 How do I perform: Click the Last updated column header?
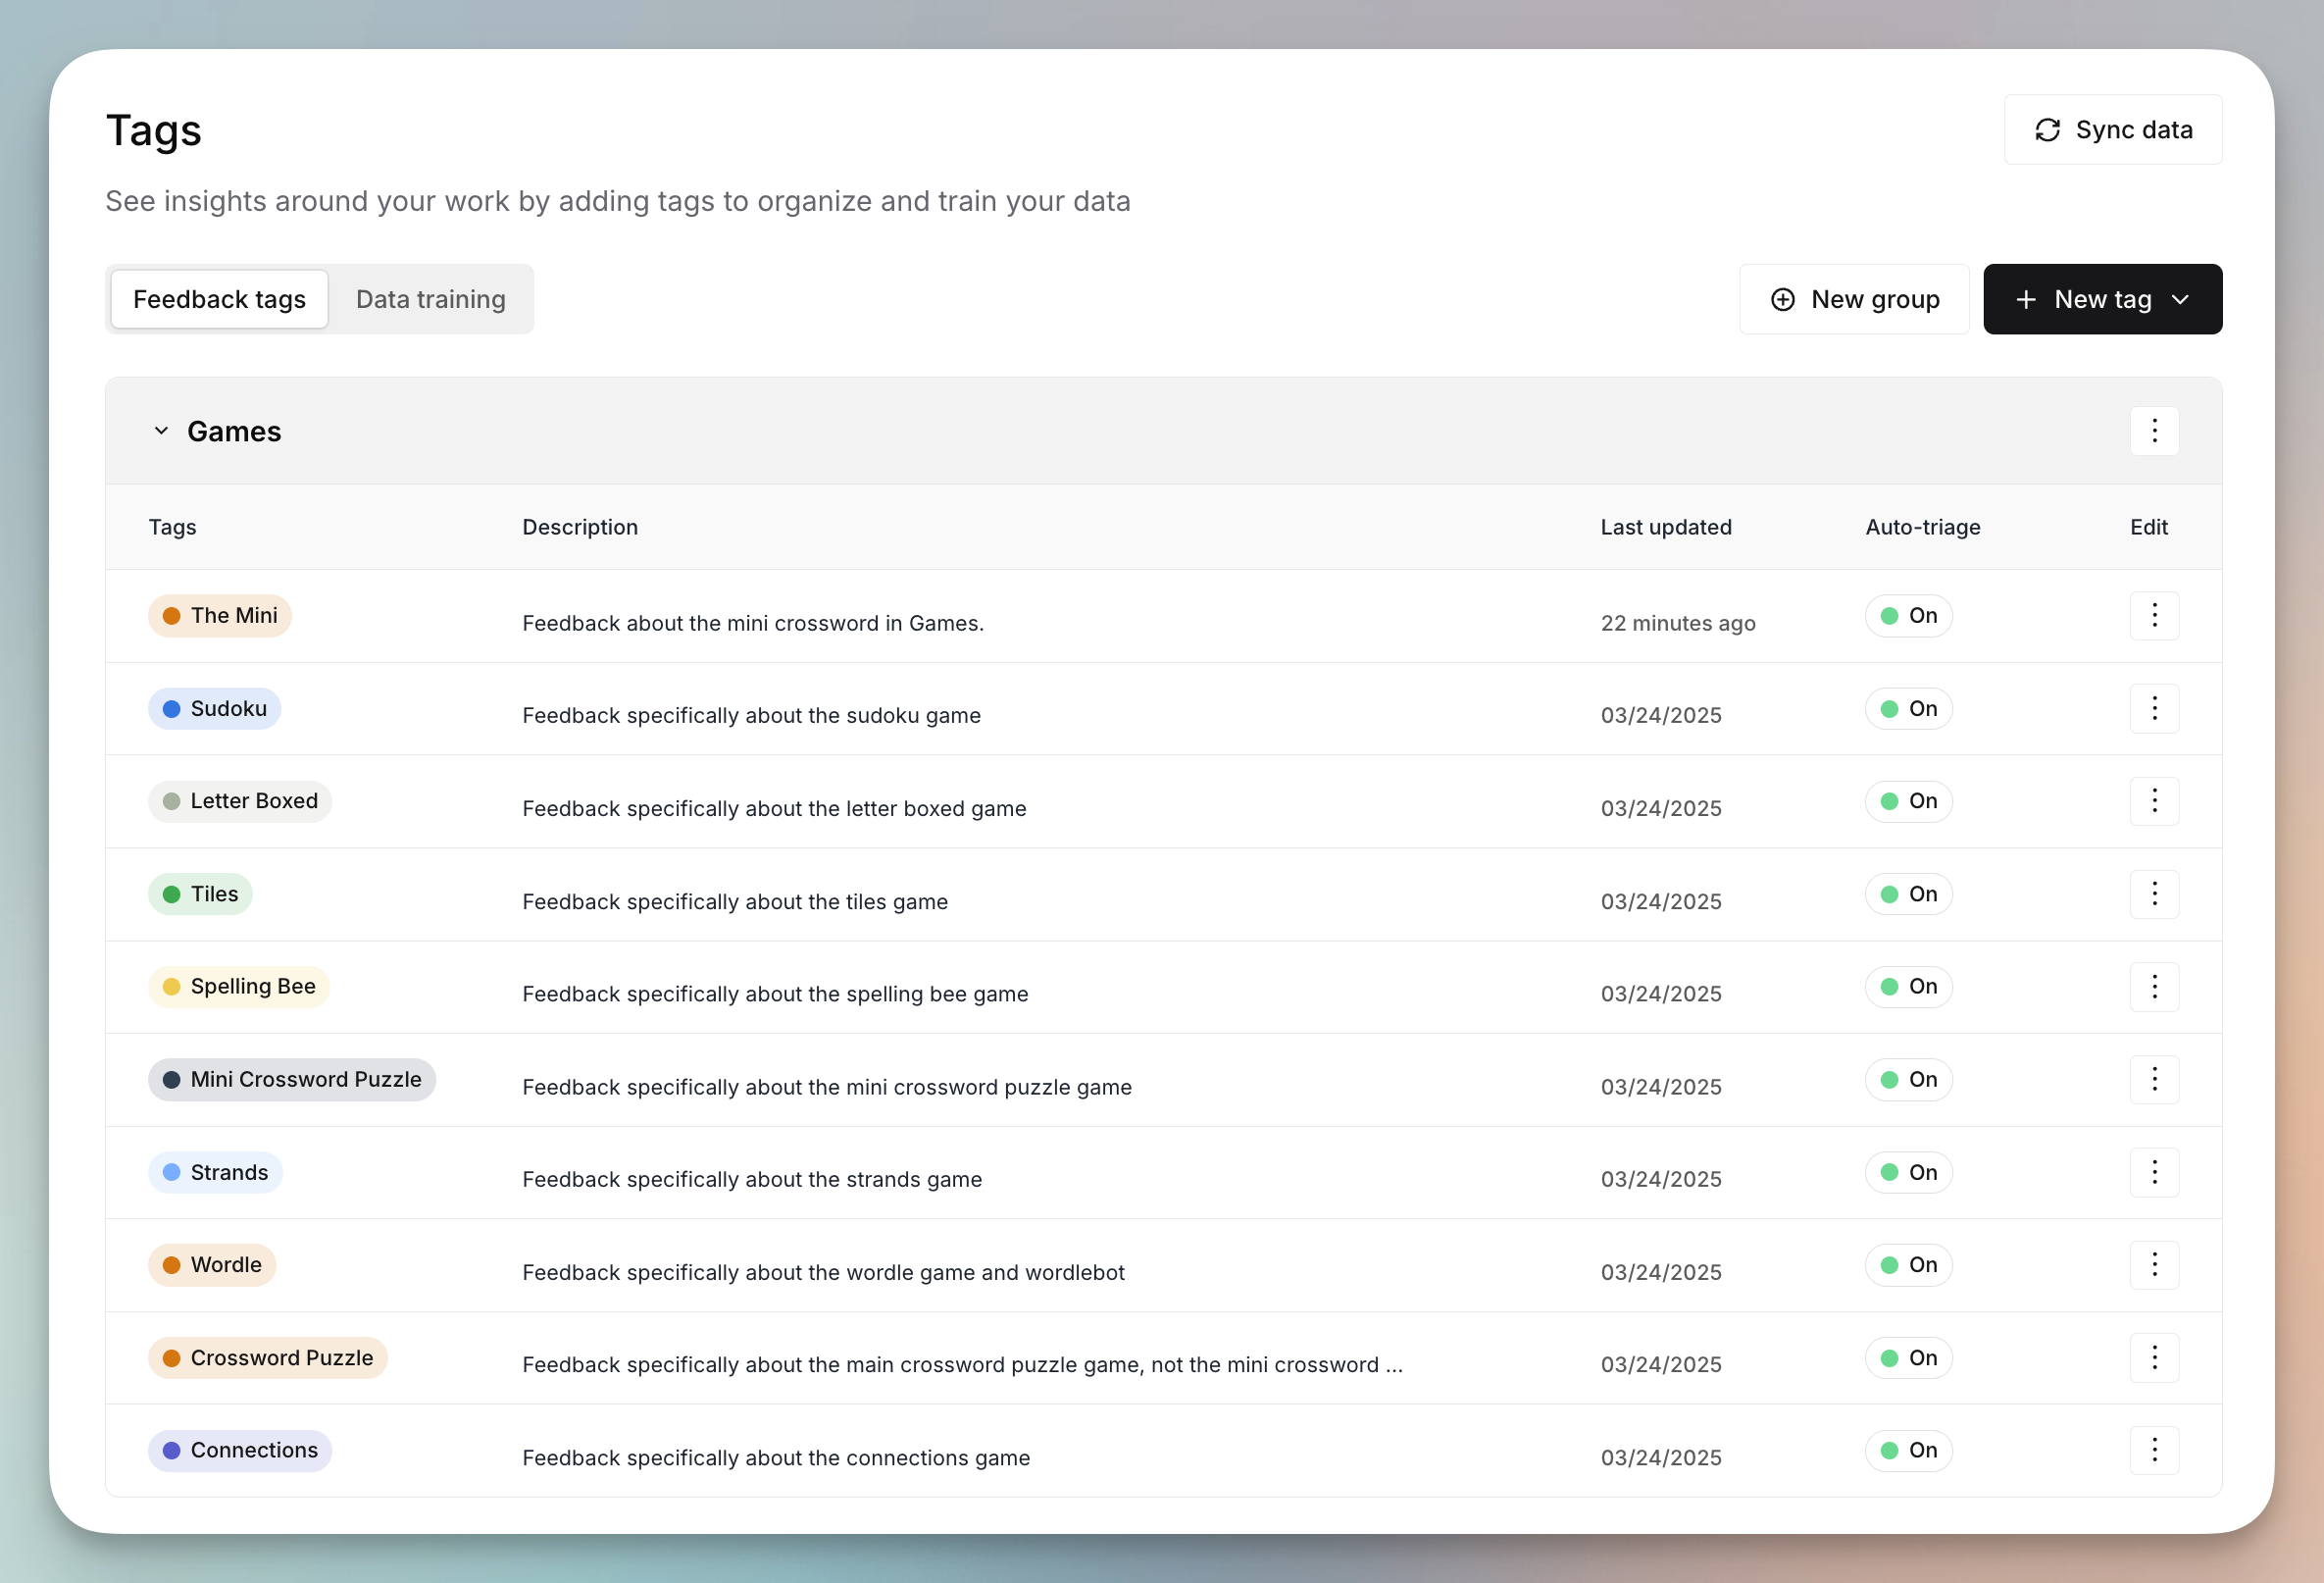(x=1666, y=527)
